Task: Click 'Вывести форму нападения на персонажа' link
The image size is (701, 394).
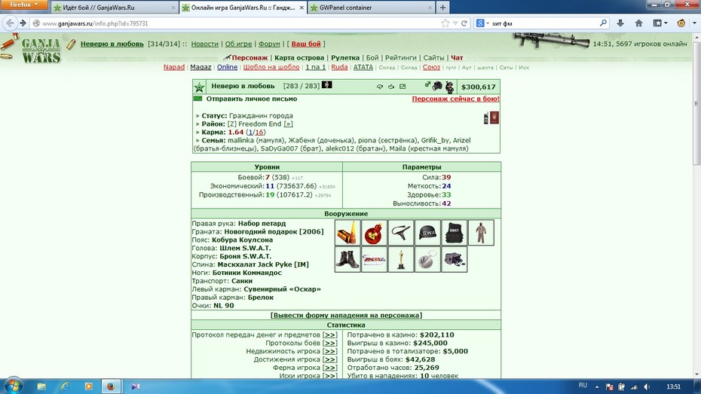Action: click(347, 316)
